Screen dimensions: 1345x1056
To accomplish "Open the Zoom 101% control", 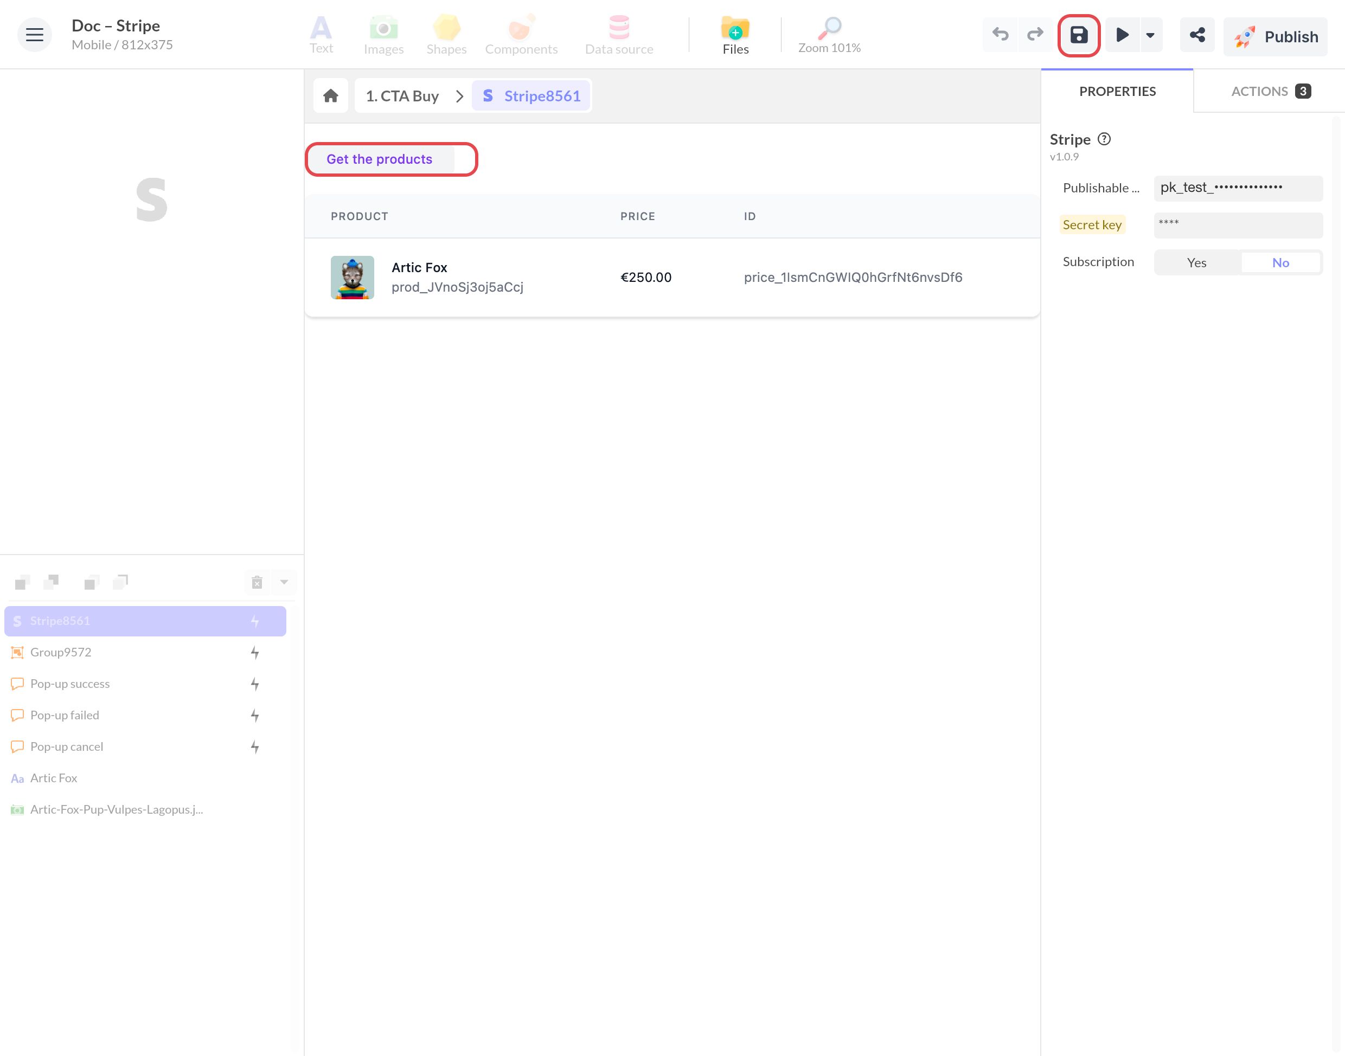I will click(x=829, y=35).
